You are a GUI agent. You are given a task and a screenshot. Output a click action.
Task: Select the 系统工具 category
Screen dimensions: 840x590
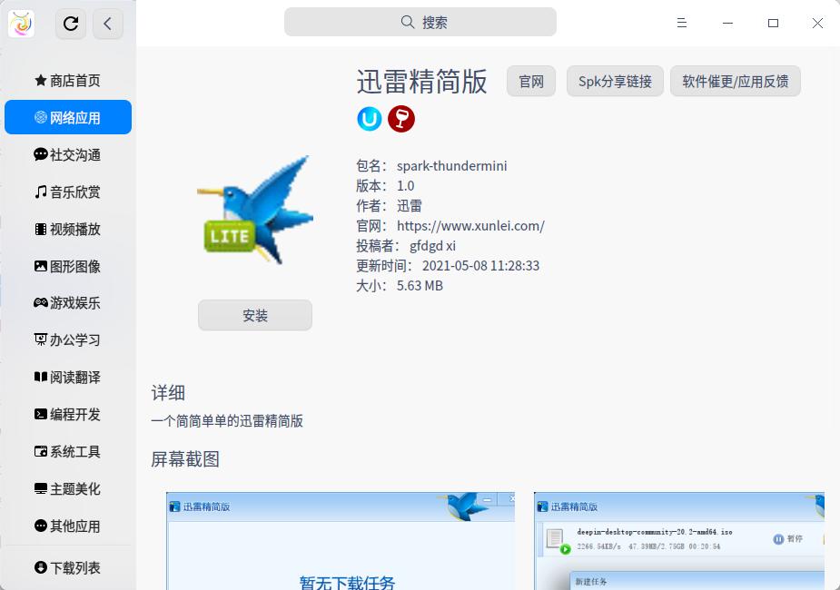[x=68, y=451]
